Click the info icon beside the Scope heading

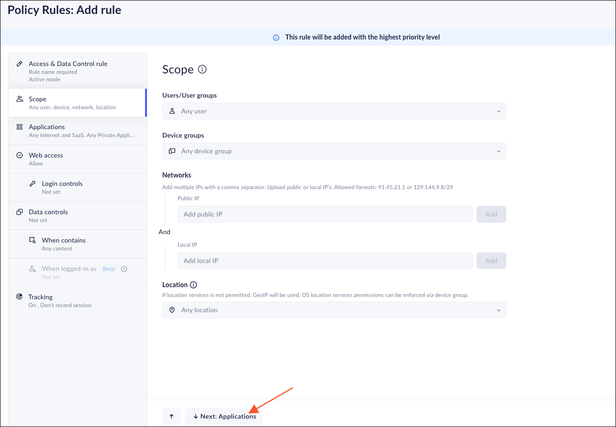click(202, 69)
